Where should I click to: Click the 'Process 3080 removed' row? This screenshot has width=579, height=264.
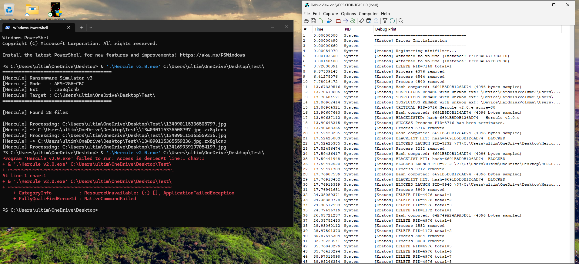pyautogui.click(x=437, y=241)
